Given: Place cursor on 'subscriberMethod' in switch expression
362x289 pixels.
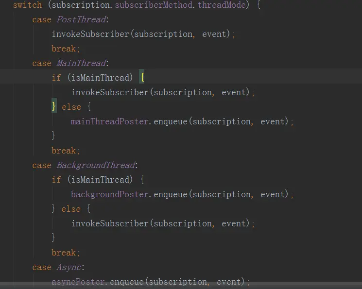Looking at the screenshot, I should [x=154, y=5].
